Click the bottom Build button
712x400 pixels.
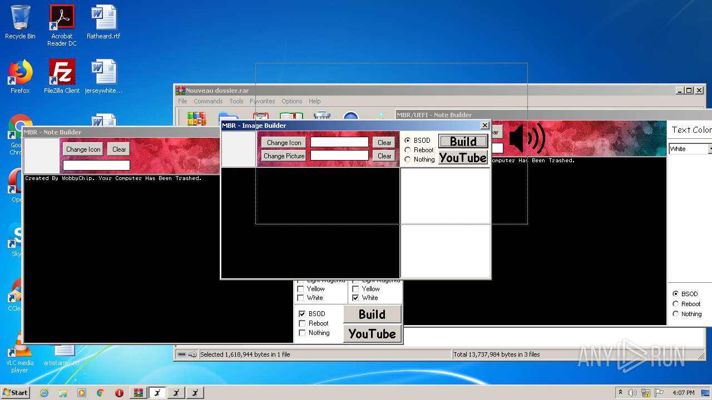(372, 314)
